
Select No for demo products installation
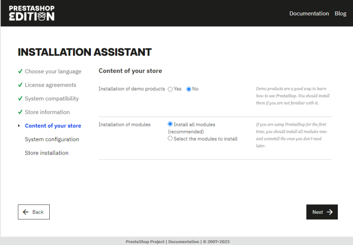pyautogui.click(x=189, y=89)
